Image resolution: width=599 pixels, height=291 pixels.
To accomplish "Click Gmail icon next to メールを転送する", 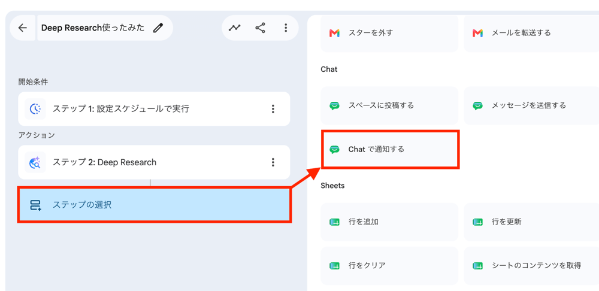I will pyautogui.click(x=477, y=33).
